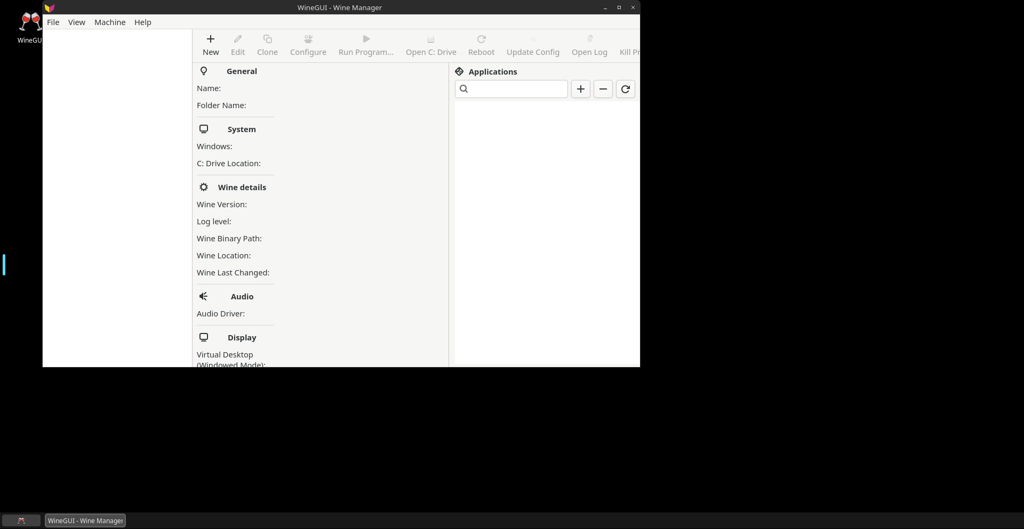The width and height of the screenshot is (1024, 529).
Task: Open Configure from the toolbar
Action: click(308, 45)
